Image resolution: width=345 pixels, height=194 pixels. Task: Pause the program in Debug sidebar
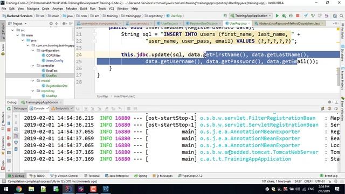9,123
